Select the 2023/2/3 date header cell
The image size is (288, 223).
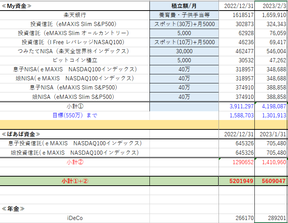coord(271,6)
